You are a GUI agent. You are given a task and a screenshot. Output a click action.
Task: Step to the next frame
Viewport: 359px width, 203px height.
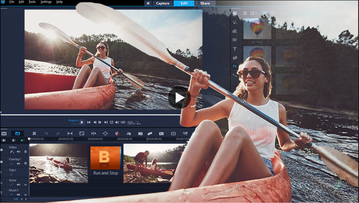(100, 123)
